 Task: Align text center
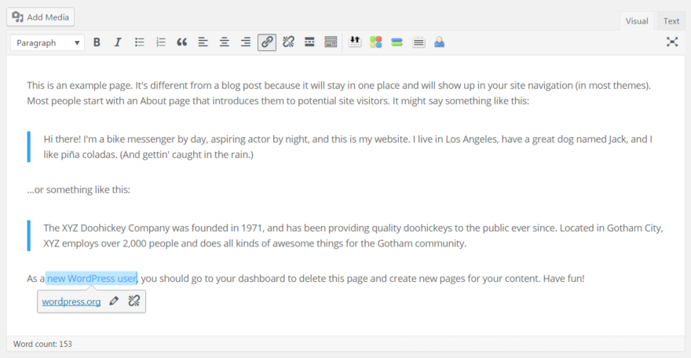click(225, 42)
